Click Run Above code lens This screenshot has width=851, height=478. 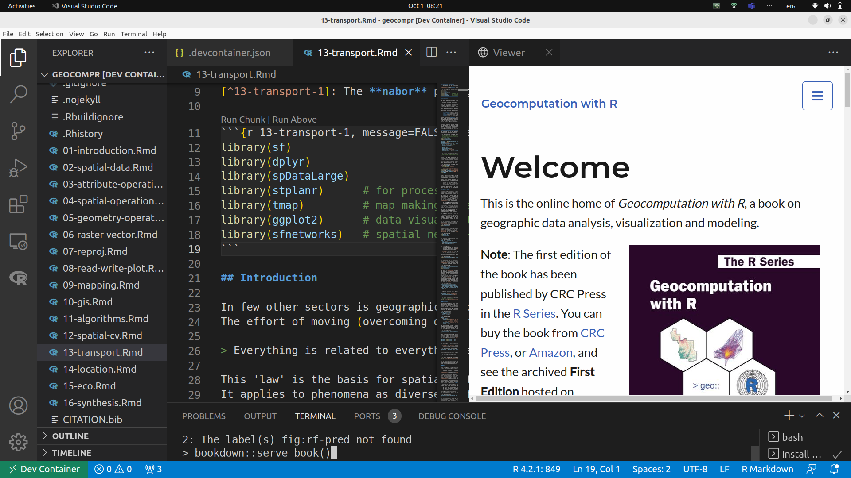coord(294,119)
